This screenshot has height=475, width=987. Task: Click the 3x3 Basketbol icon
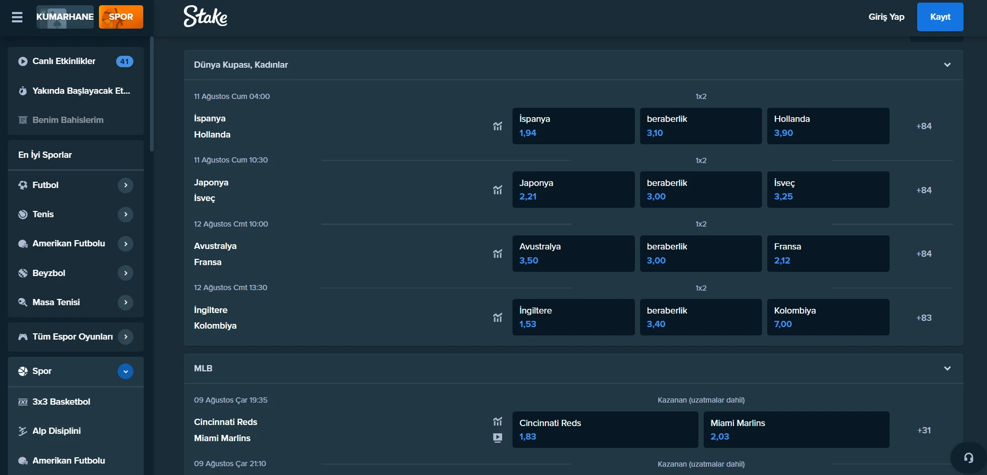click(x=23, y=402)
